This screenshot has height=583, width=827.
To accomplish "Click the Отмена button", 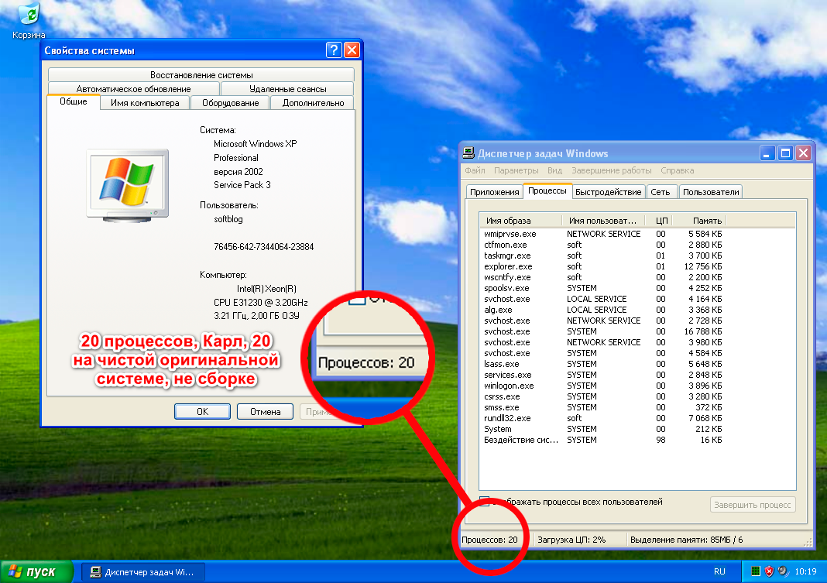I will click(x=266, y=412).
